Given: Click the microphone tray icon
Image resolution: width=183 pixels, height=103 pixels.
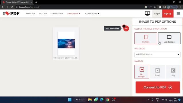Looking at the screenshot, I should pyautogui.click(x=152, y=100).
